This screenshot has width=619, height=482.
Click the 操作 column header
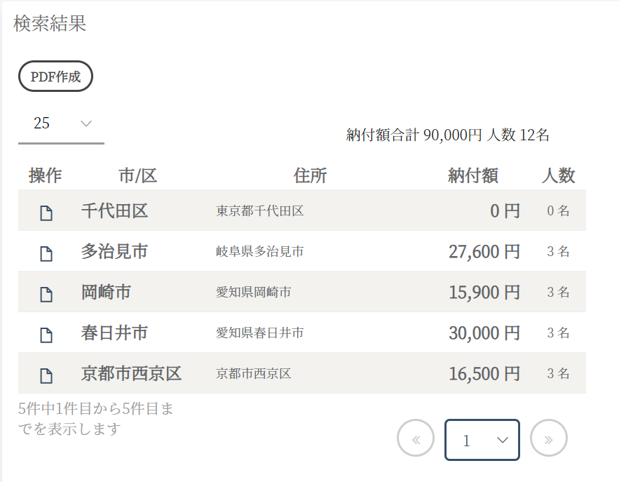point(46,175)
